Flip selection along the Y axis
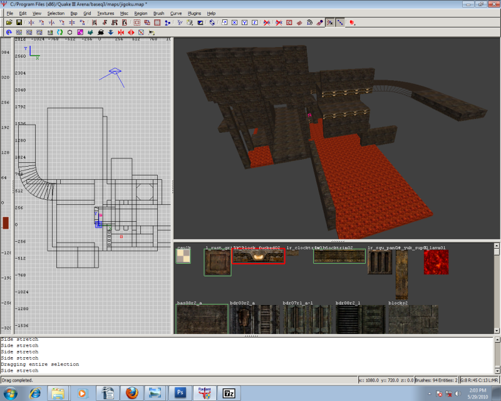 point(51,23)
